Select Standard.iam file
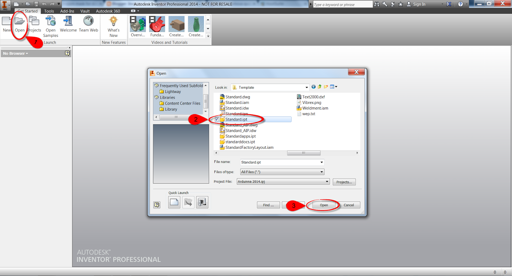 235,103
